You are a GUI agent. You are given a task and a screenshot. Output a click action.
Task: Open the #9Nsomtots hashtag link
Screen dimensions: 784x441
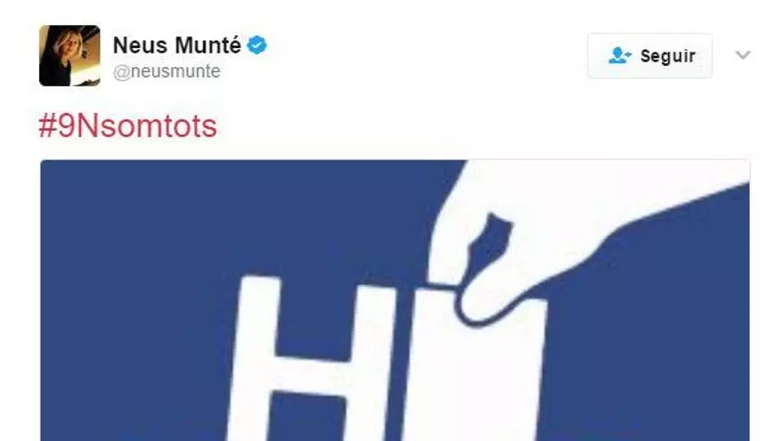click(x=128, y=126)
